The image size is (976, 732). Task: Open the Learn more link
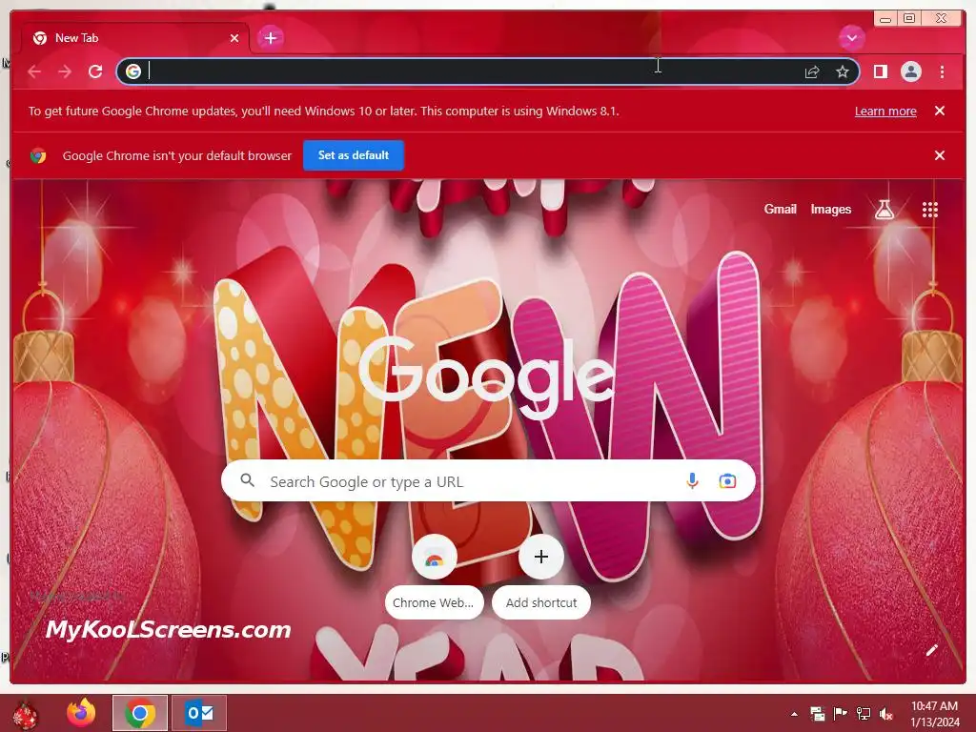click(885, 112)
